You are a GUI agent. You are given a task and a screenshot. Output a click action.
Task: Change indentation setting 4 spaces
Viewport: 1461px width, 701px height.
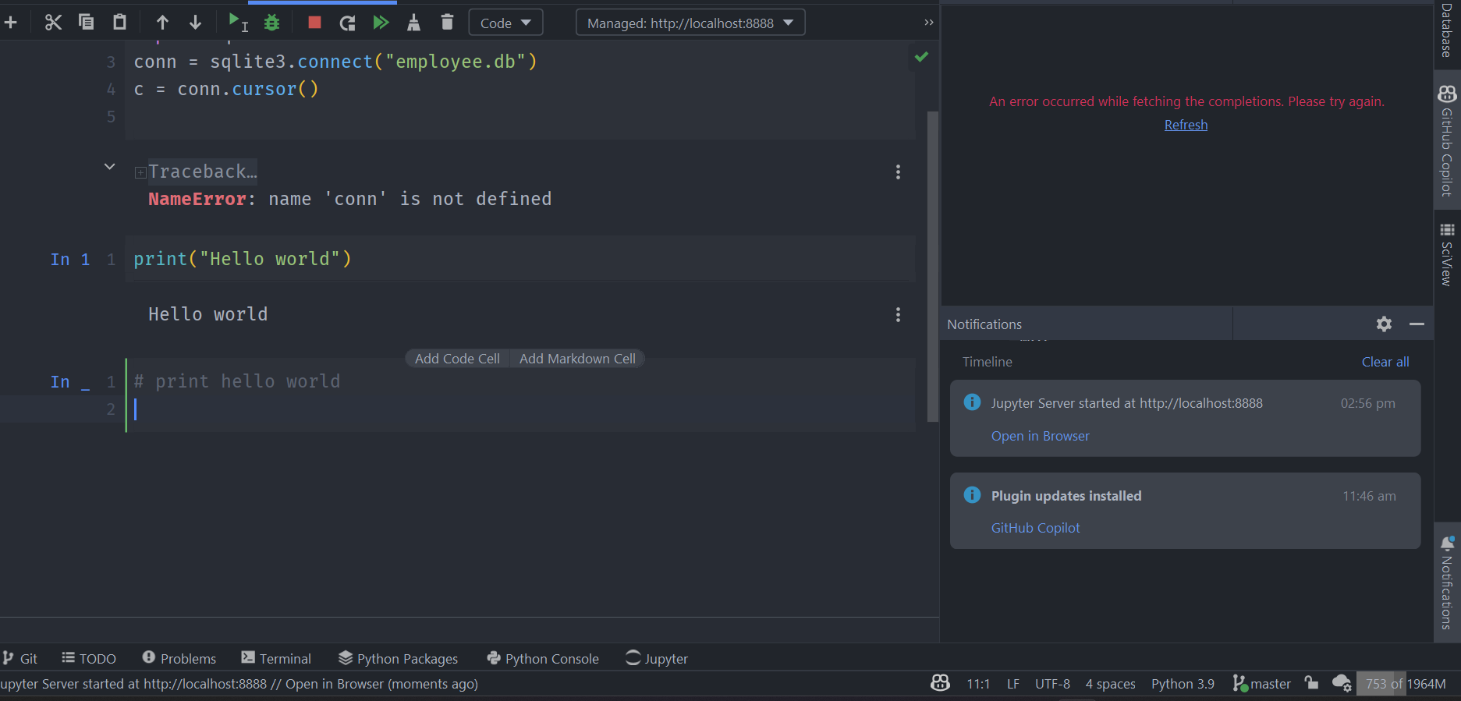pyautogui.click(x=1110, y=684)
